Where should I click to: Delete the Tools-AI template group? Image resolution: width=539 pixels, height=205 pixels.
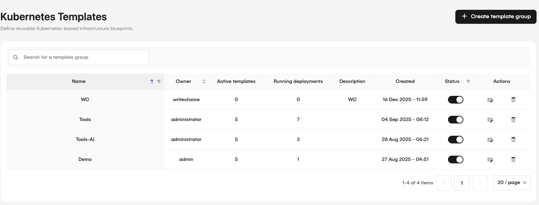[513, 140]
